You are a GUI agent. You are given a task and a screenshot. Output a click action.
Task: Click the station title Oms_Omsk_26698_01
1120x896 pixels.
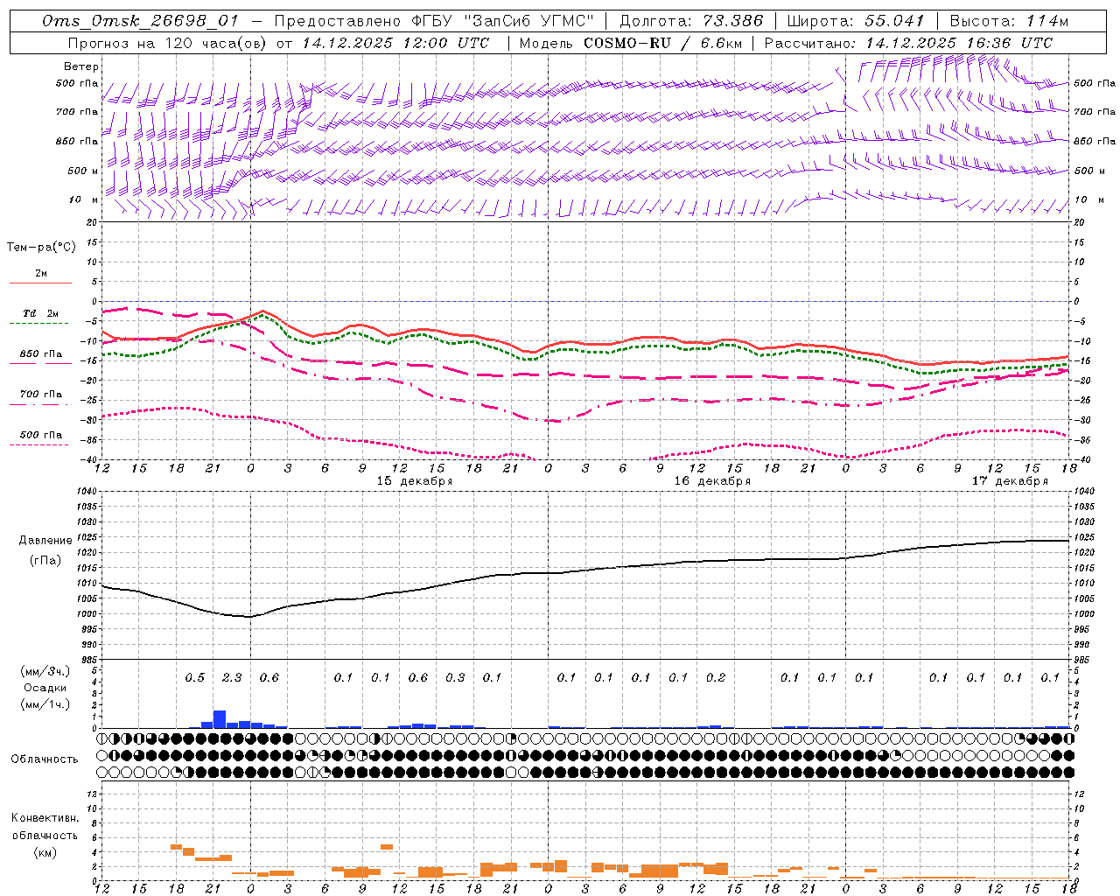(x=140, y=21)
